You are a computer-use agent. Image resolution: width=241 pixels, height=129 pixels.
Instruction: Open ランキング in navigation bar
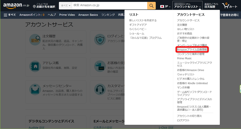108,15
